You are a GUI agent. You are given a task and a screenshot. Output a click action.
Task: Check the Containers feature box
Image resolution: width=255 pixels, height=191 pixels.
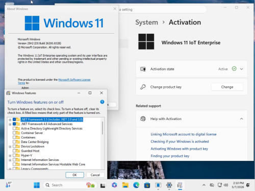14,137
